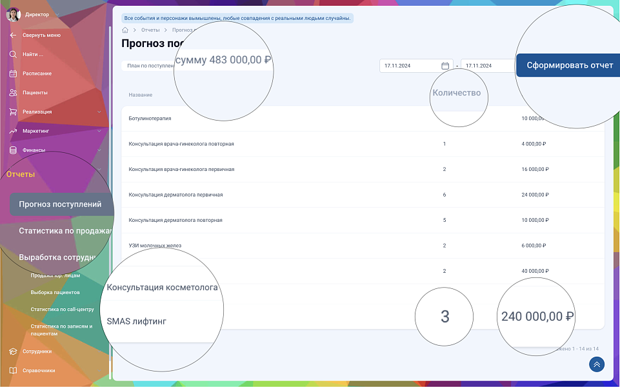Click the home icon in breadcrumb
Viewport: 620px width, 387px height.
pyautogui.click(x=125, y=30)
